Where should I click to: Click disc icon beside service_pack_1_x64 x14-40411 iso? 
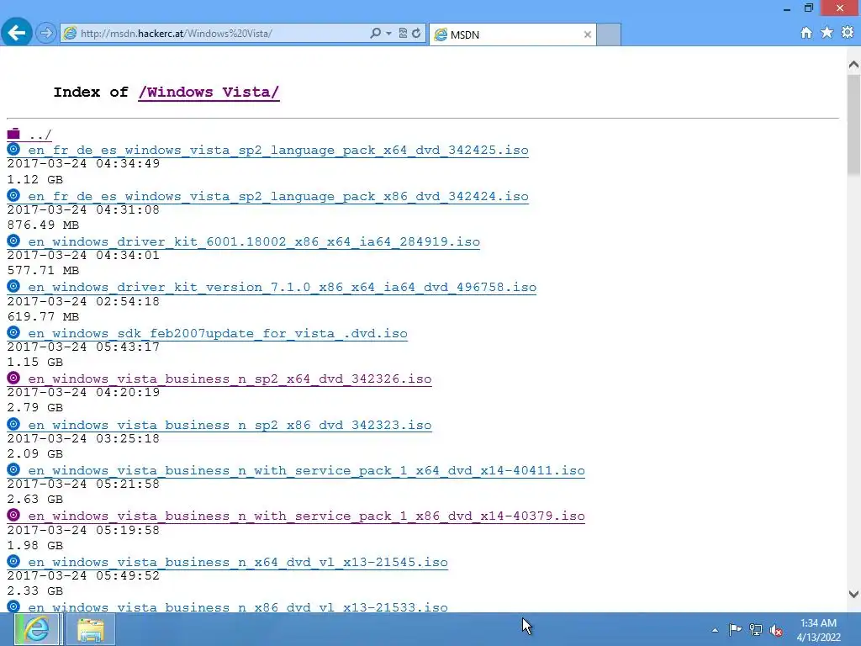point(13,469)
